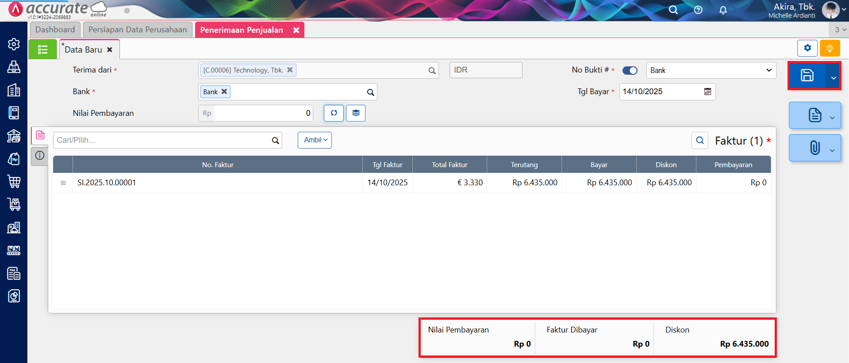This screenshot has width=849, height=363.
Task: Click the Cari/Pilih invoice search field
Action: [162, 140]
